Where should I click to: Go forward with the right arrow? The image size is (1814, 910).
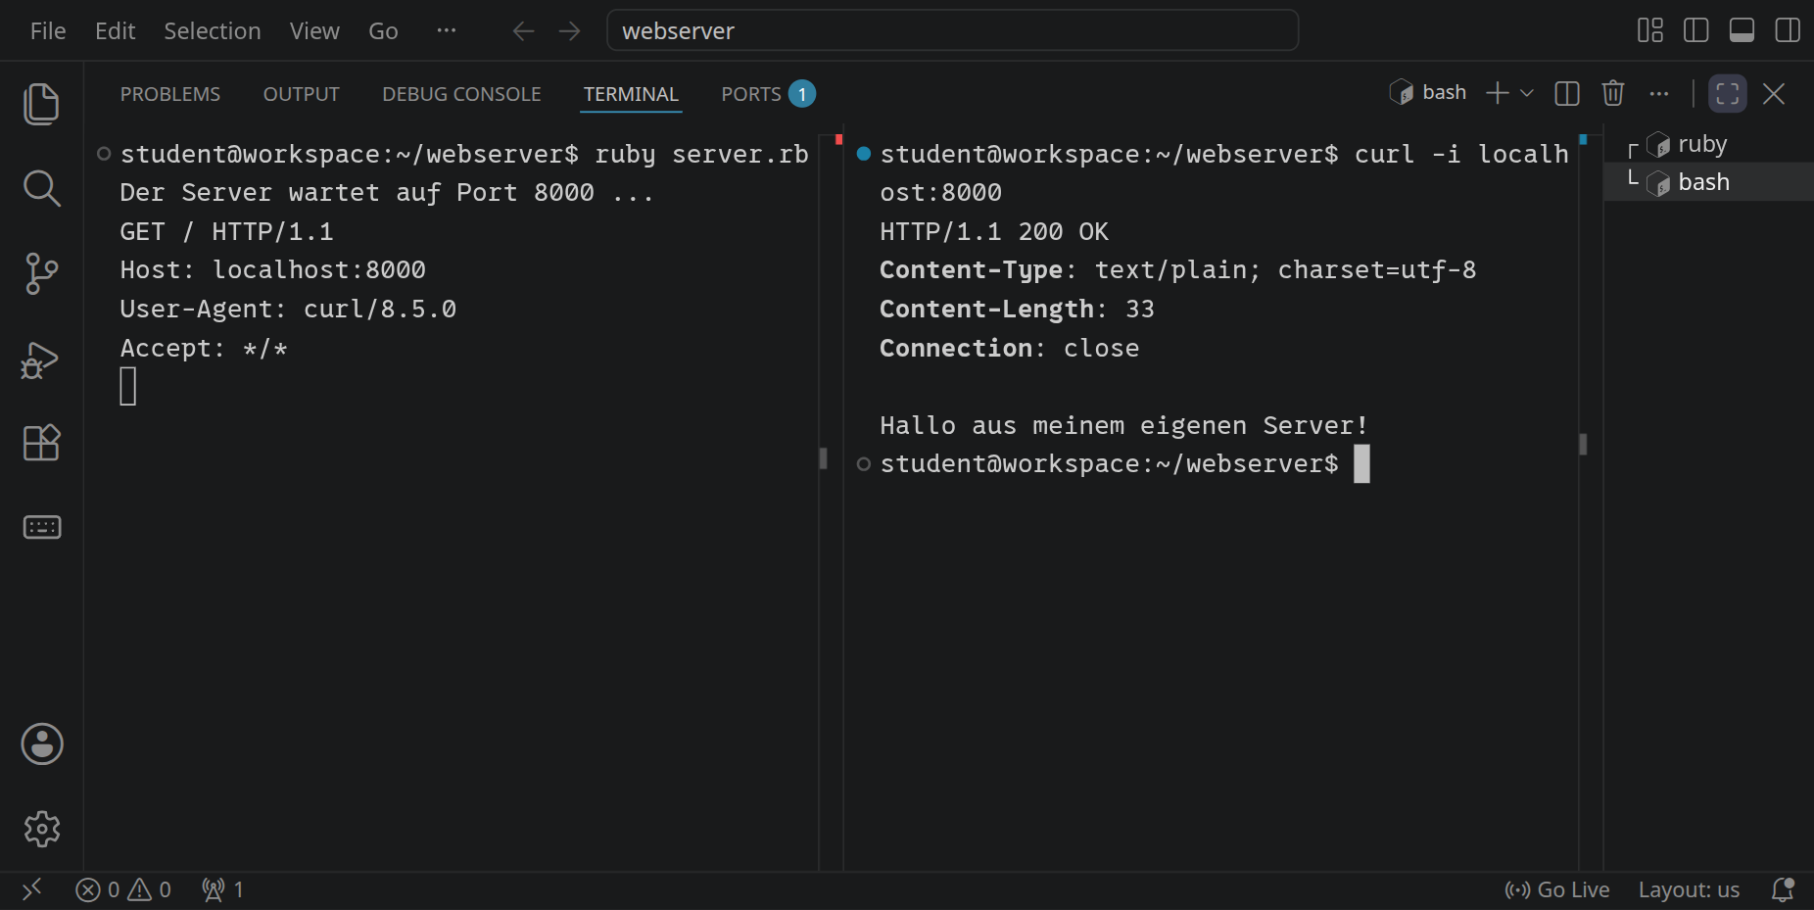point(569,31)
